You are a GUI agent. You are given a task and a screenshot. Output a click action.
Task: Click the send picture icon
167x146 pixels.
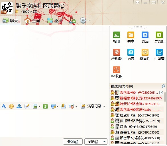pos(35,106)
